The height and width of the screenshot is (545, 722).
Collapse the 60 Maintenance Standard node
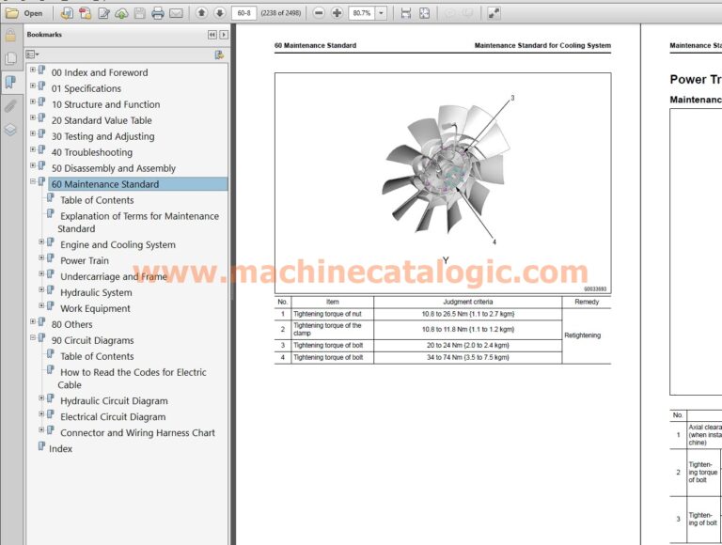[x=33, y=181]
